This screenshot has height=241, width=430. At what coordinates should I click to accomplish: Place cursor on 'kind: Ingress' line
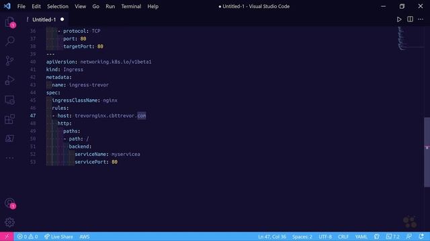tap(64, 70)
